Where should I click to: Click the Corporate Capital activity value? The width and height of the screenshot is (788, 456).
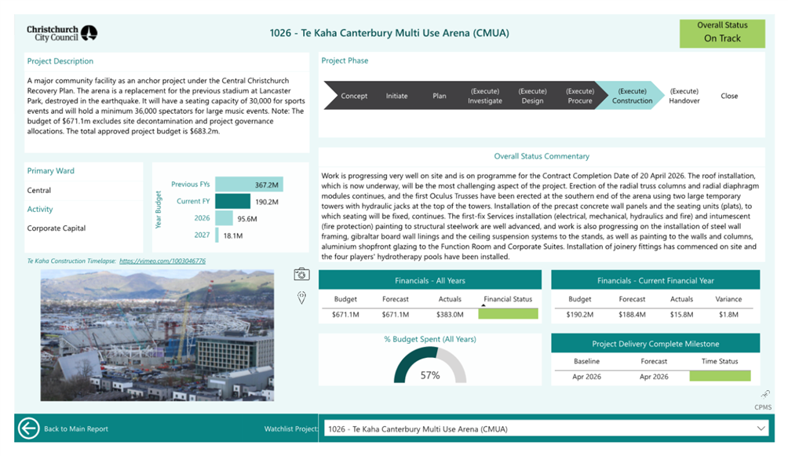(57, 228)
